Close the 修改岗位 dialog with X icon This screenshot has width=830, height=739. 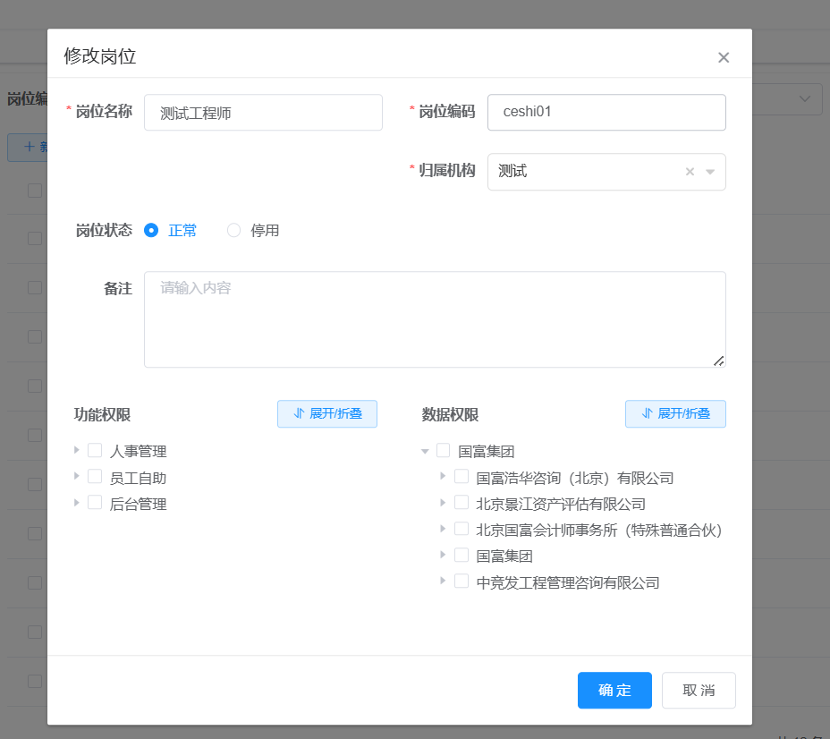click(x=724, y=58)
